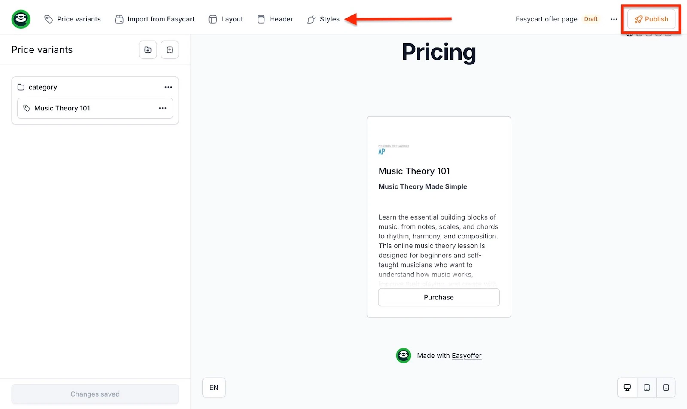687x409 pixels.
Task: Click the AP product logo thumbnail
Action: pyautogui.click(x=394, y=150)
